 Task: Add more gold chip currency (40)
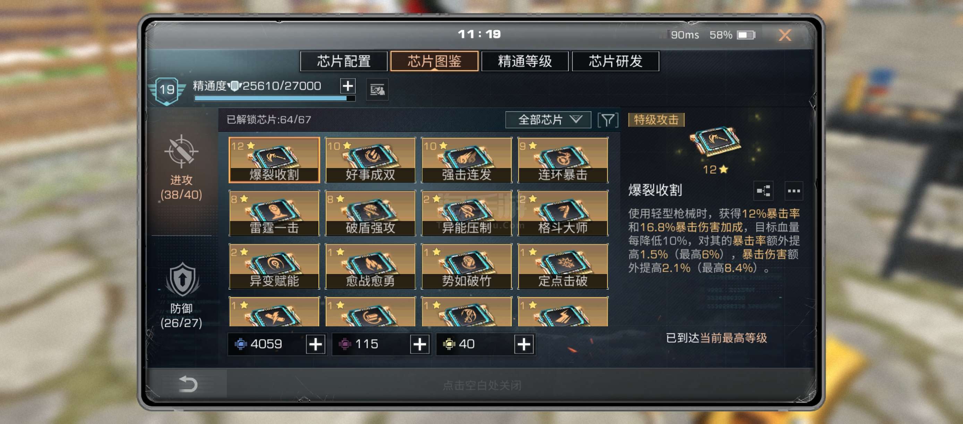click(524, 344)
